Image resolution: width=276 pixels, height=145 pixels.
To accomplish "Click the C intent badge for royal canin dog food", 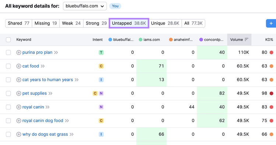I will click(x=101, y=121).
